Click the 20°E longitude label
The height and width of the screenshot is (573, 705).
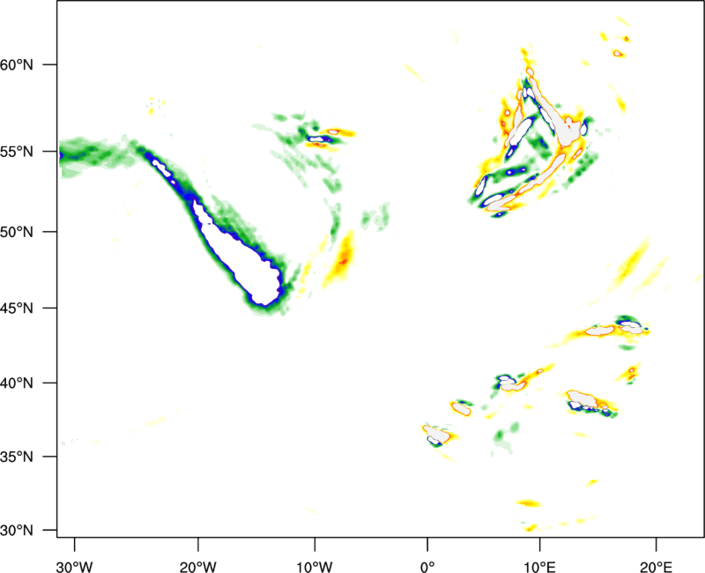point(657,567)
